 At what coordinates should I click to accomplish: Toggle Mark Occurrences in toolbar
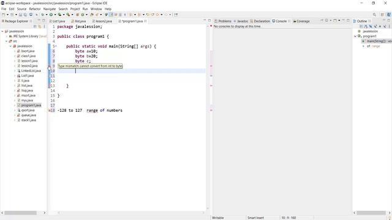click(111, 15)
